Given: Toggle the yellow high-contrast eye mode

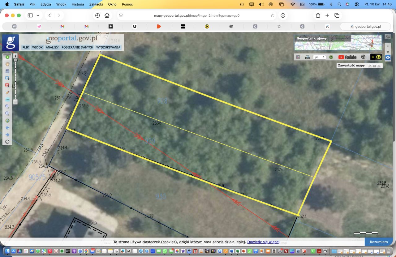Looking at the screenshot, I should [x=376, y=57].
